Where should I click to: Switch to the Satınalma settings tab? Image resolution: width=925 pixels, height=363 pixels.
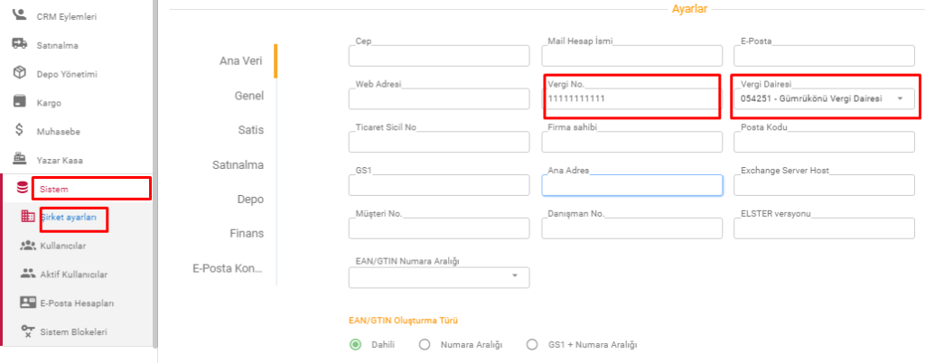[x=238, y=164]
